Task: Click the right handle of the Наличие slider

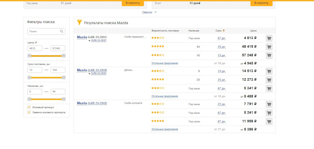Action: coord(63,99)
